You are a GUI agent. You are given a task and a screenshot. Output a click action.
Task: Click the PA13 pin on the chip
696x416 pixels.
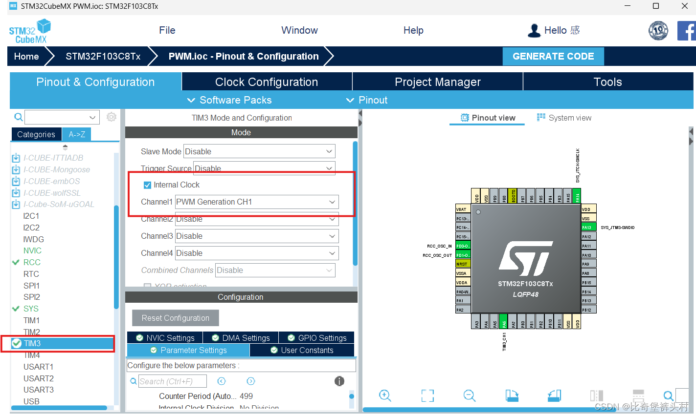coord(588,228)
